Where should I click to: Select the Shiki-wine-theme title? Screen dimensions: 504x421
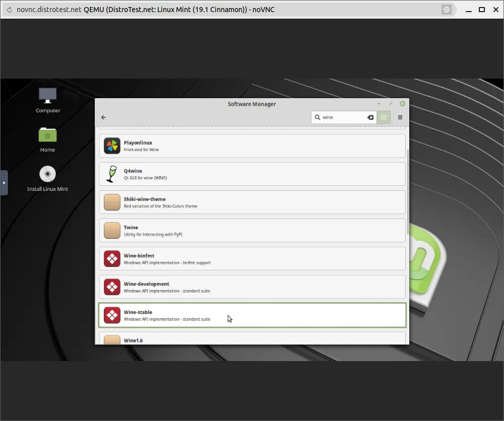(145, 199)
